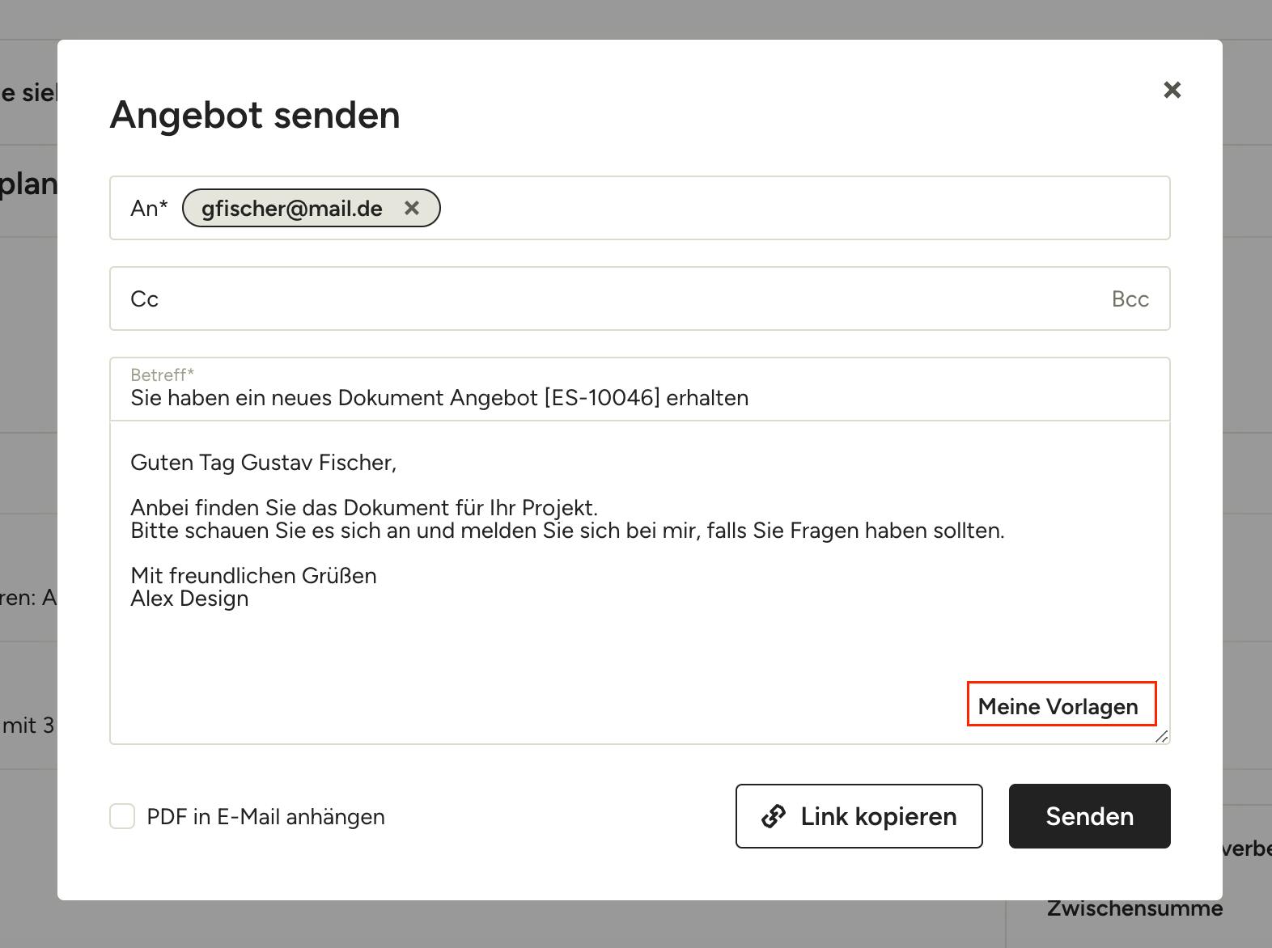Click the 'Guten Tag Gustav Fischer' greeting line
Viewport: 1272px width, 948px height.
pos(263,463)
